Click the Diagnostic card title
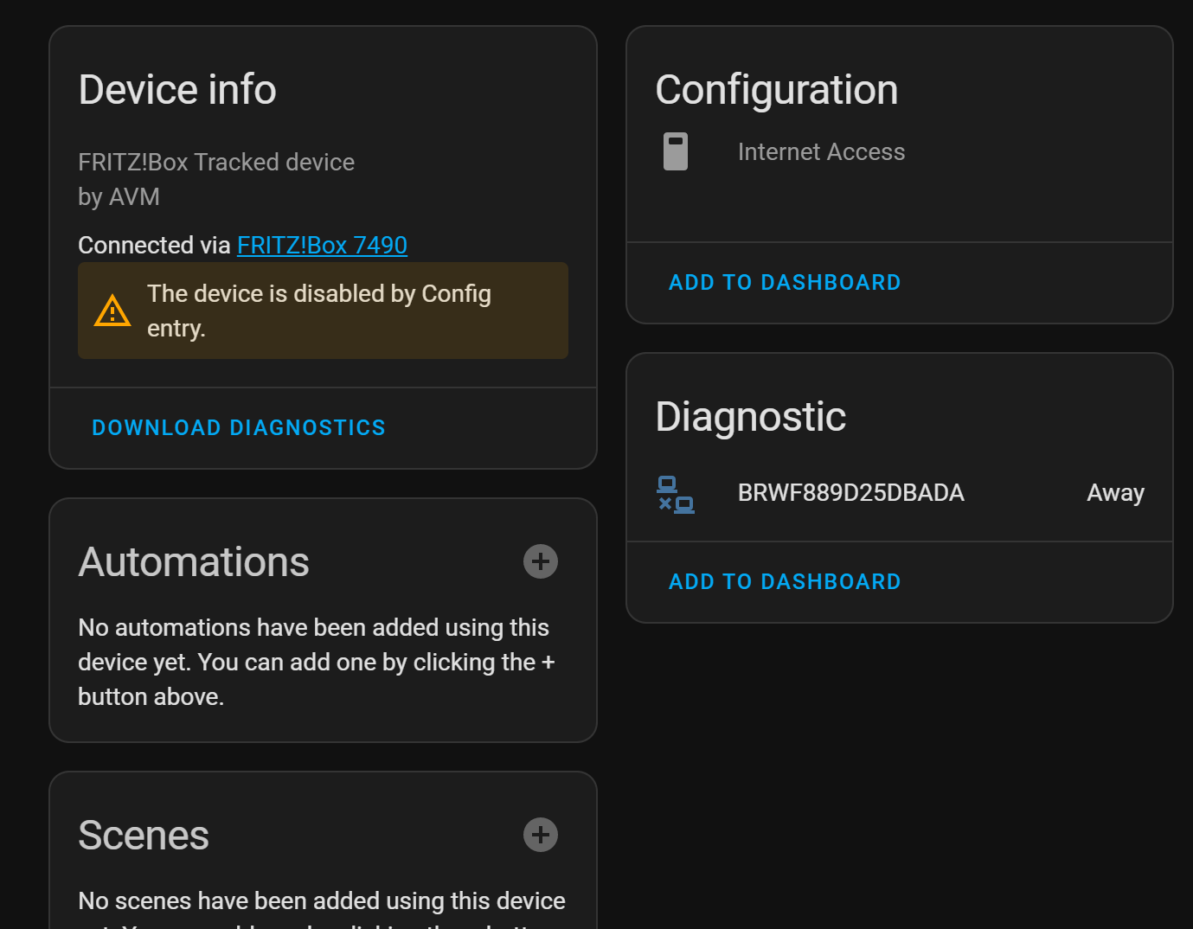The image size is (1193, 929). click(750, 417)
